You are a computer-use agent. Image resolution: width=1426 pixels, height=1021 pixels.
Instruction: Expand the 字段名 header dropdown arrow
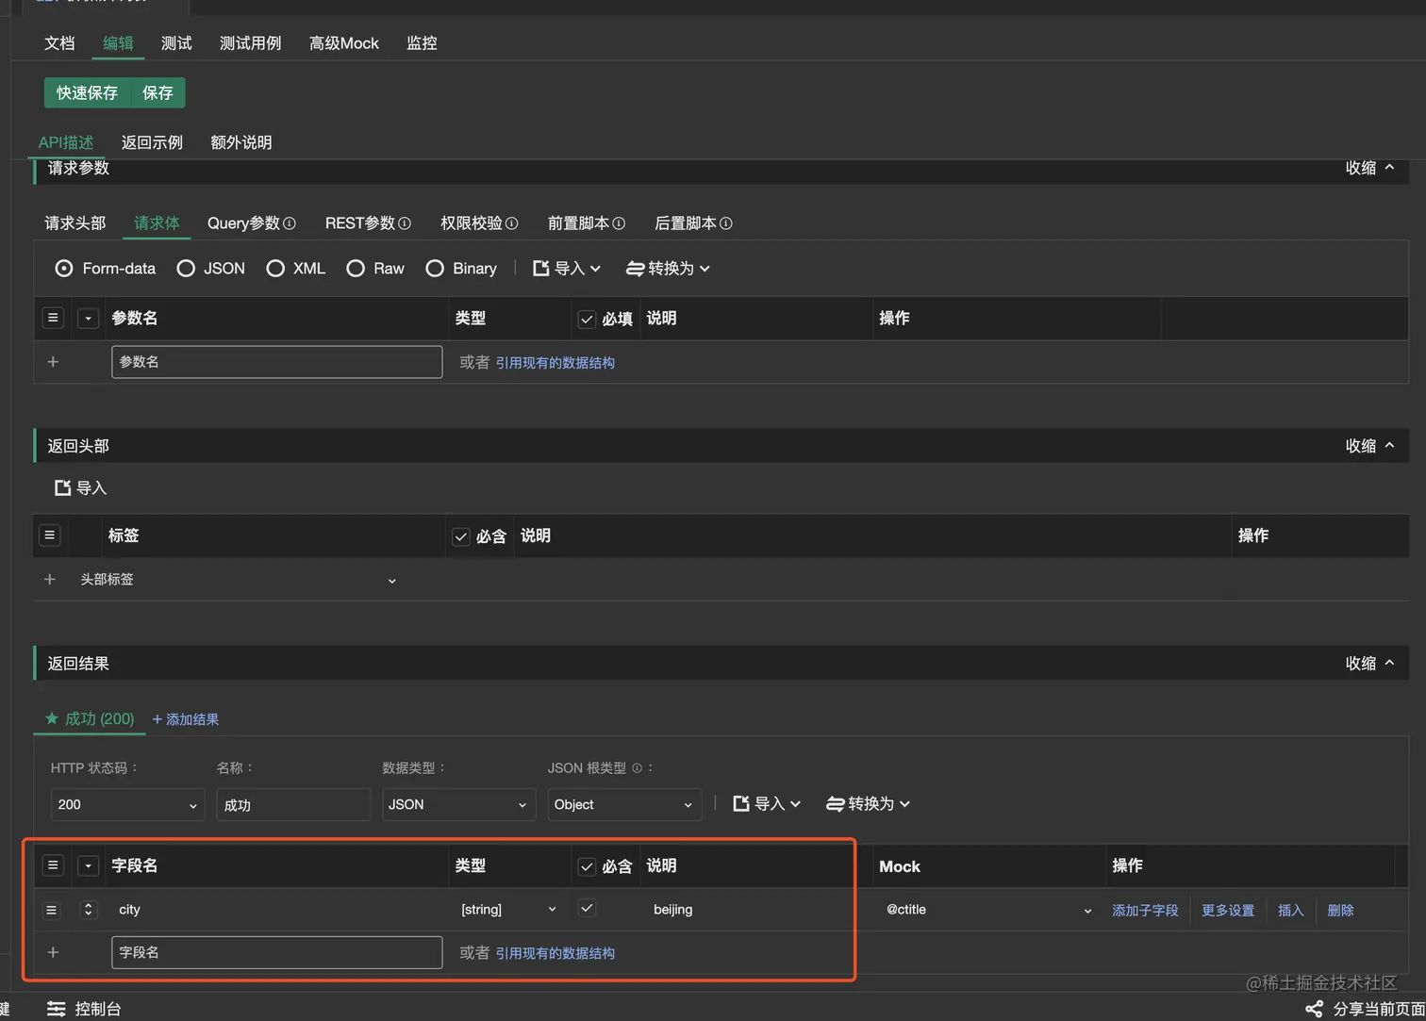coord(88,865)
